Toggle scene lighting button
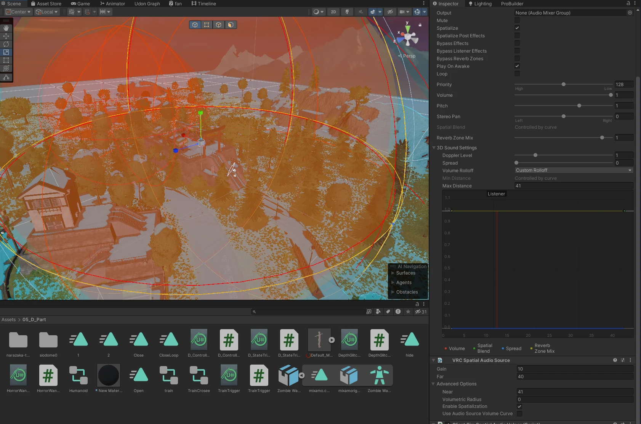641x424 pixels. point(347,12)
